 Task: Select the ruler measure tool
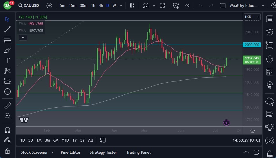point(8,106)
